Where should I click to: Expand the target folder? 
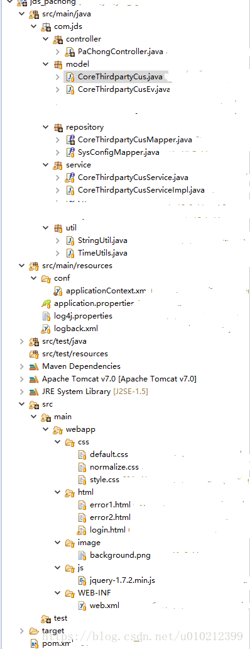tap(21, 631)
